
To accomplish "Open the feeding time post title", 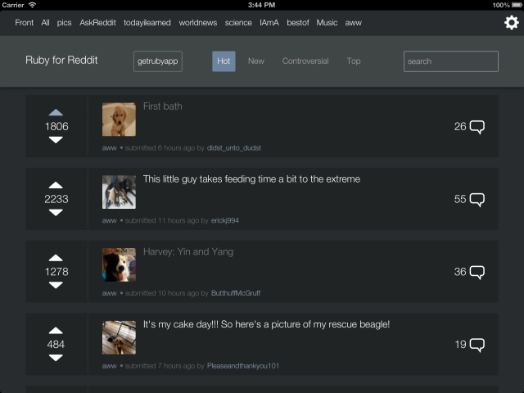I will point(251,178).
